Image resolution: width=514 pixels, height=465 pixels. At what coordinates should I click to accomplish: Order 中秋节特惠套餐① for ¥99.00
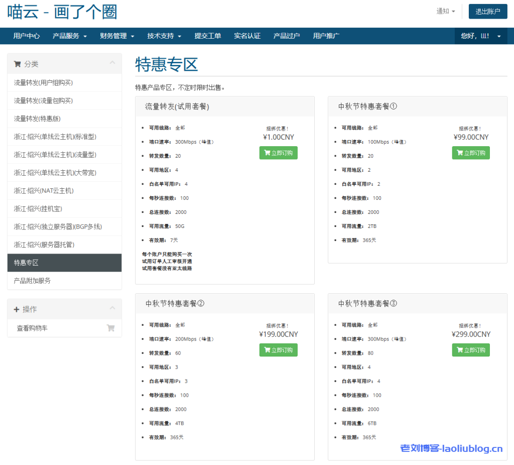[470, 153]
